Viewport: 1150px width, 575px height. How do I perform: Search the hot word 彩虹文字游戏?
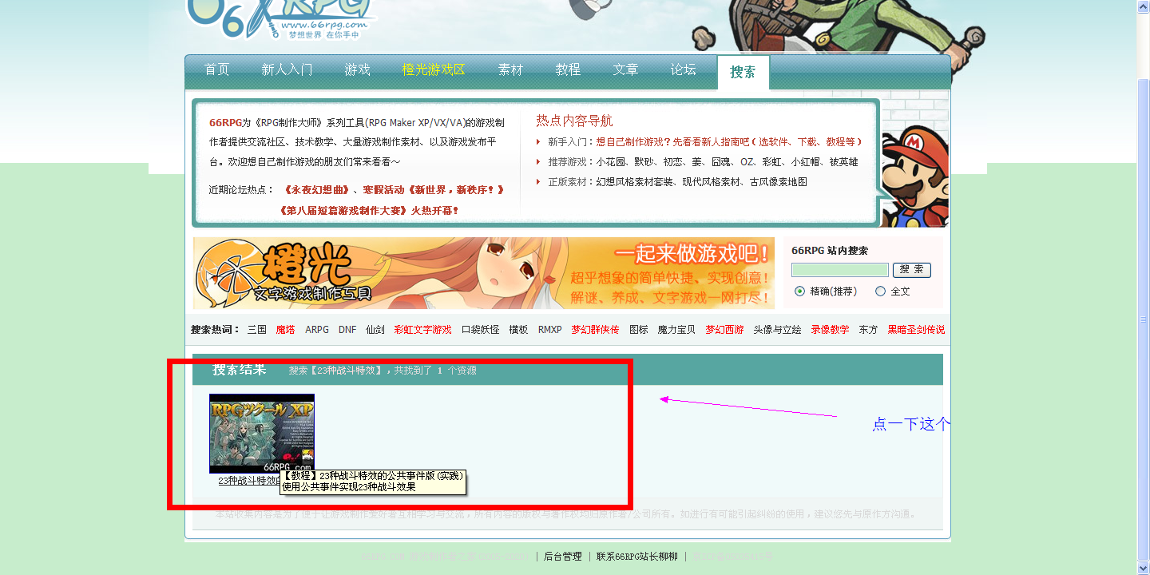pyautogui.click(x=422, y=329)
